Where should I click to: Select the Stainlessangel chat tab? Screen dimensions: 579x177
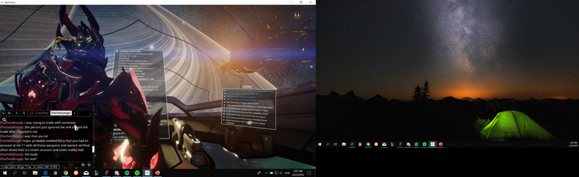point(61,113)
